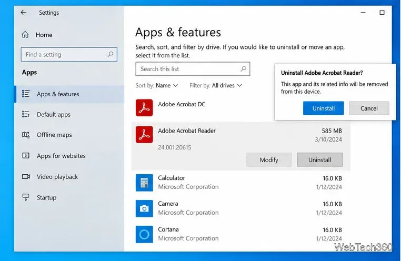This screenshot has width=401, height=261.
Task: Click the 3/10/2024 install date
Action: pos(328,139)
